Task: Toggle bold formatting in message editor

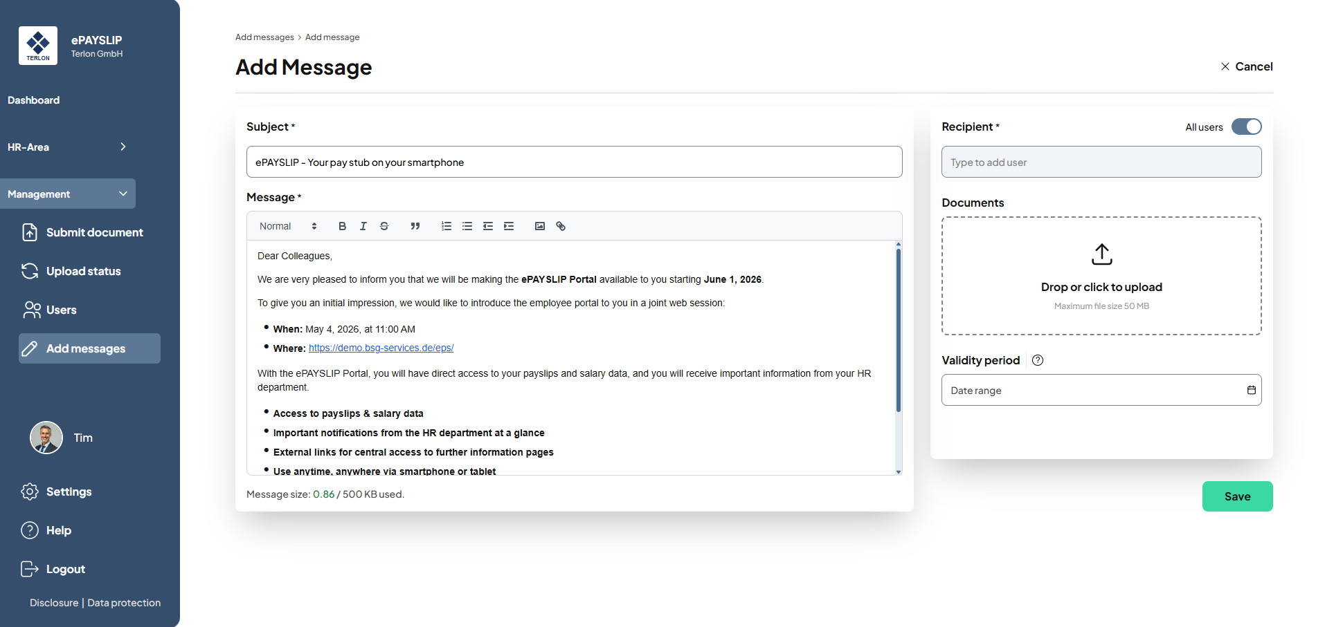Action: pyautogui.click(x=342, y=226)
